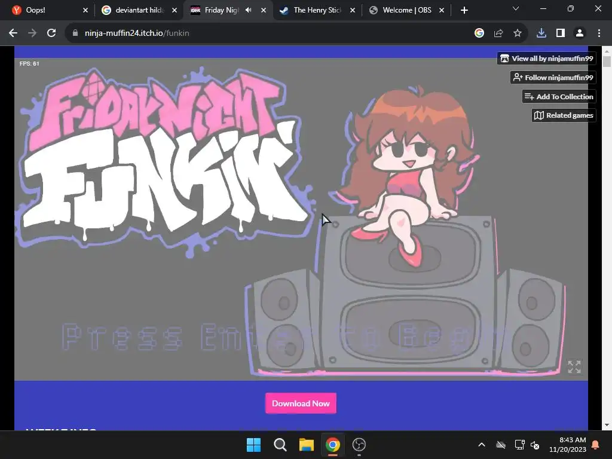Open Chrome side panel
Image resolution: width=612 pixels, height=459 pixels.
point(561,33)
